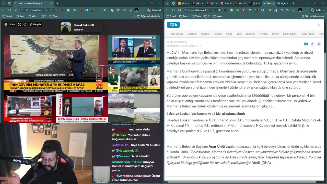Open Sosyal bookmarks folder in left browser
This screenshot has width=327, height=184.
pyautogui.click(x=7, y=16)
